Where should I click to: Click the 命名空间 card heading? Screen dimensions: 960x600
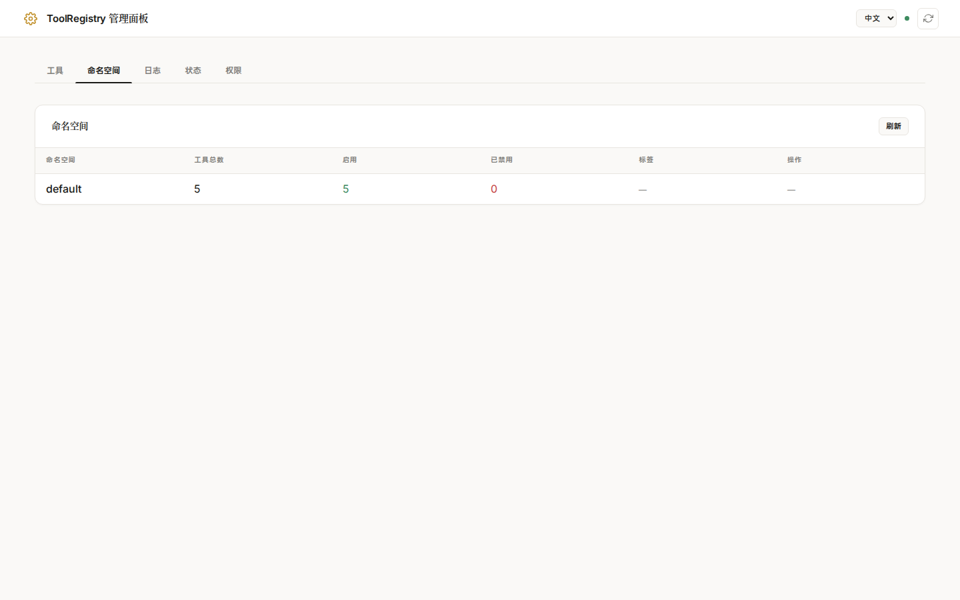70,126
